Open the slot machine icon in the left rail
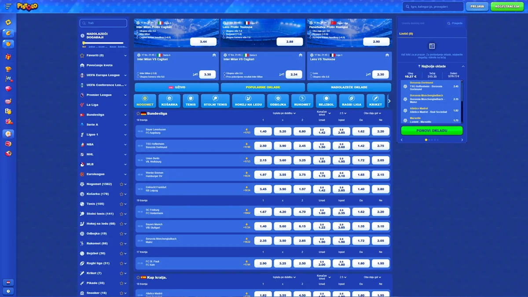 tap(8, 101)
